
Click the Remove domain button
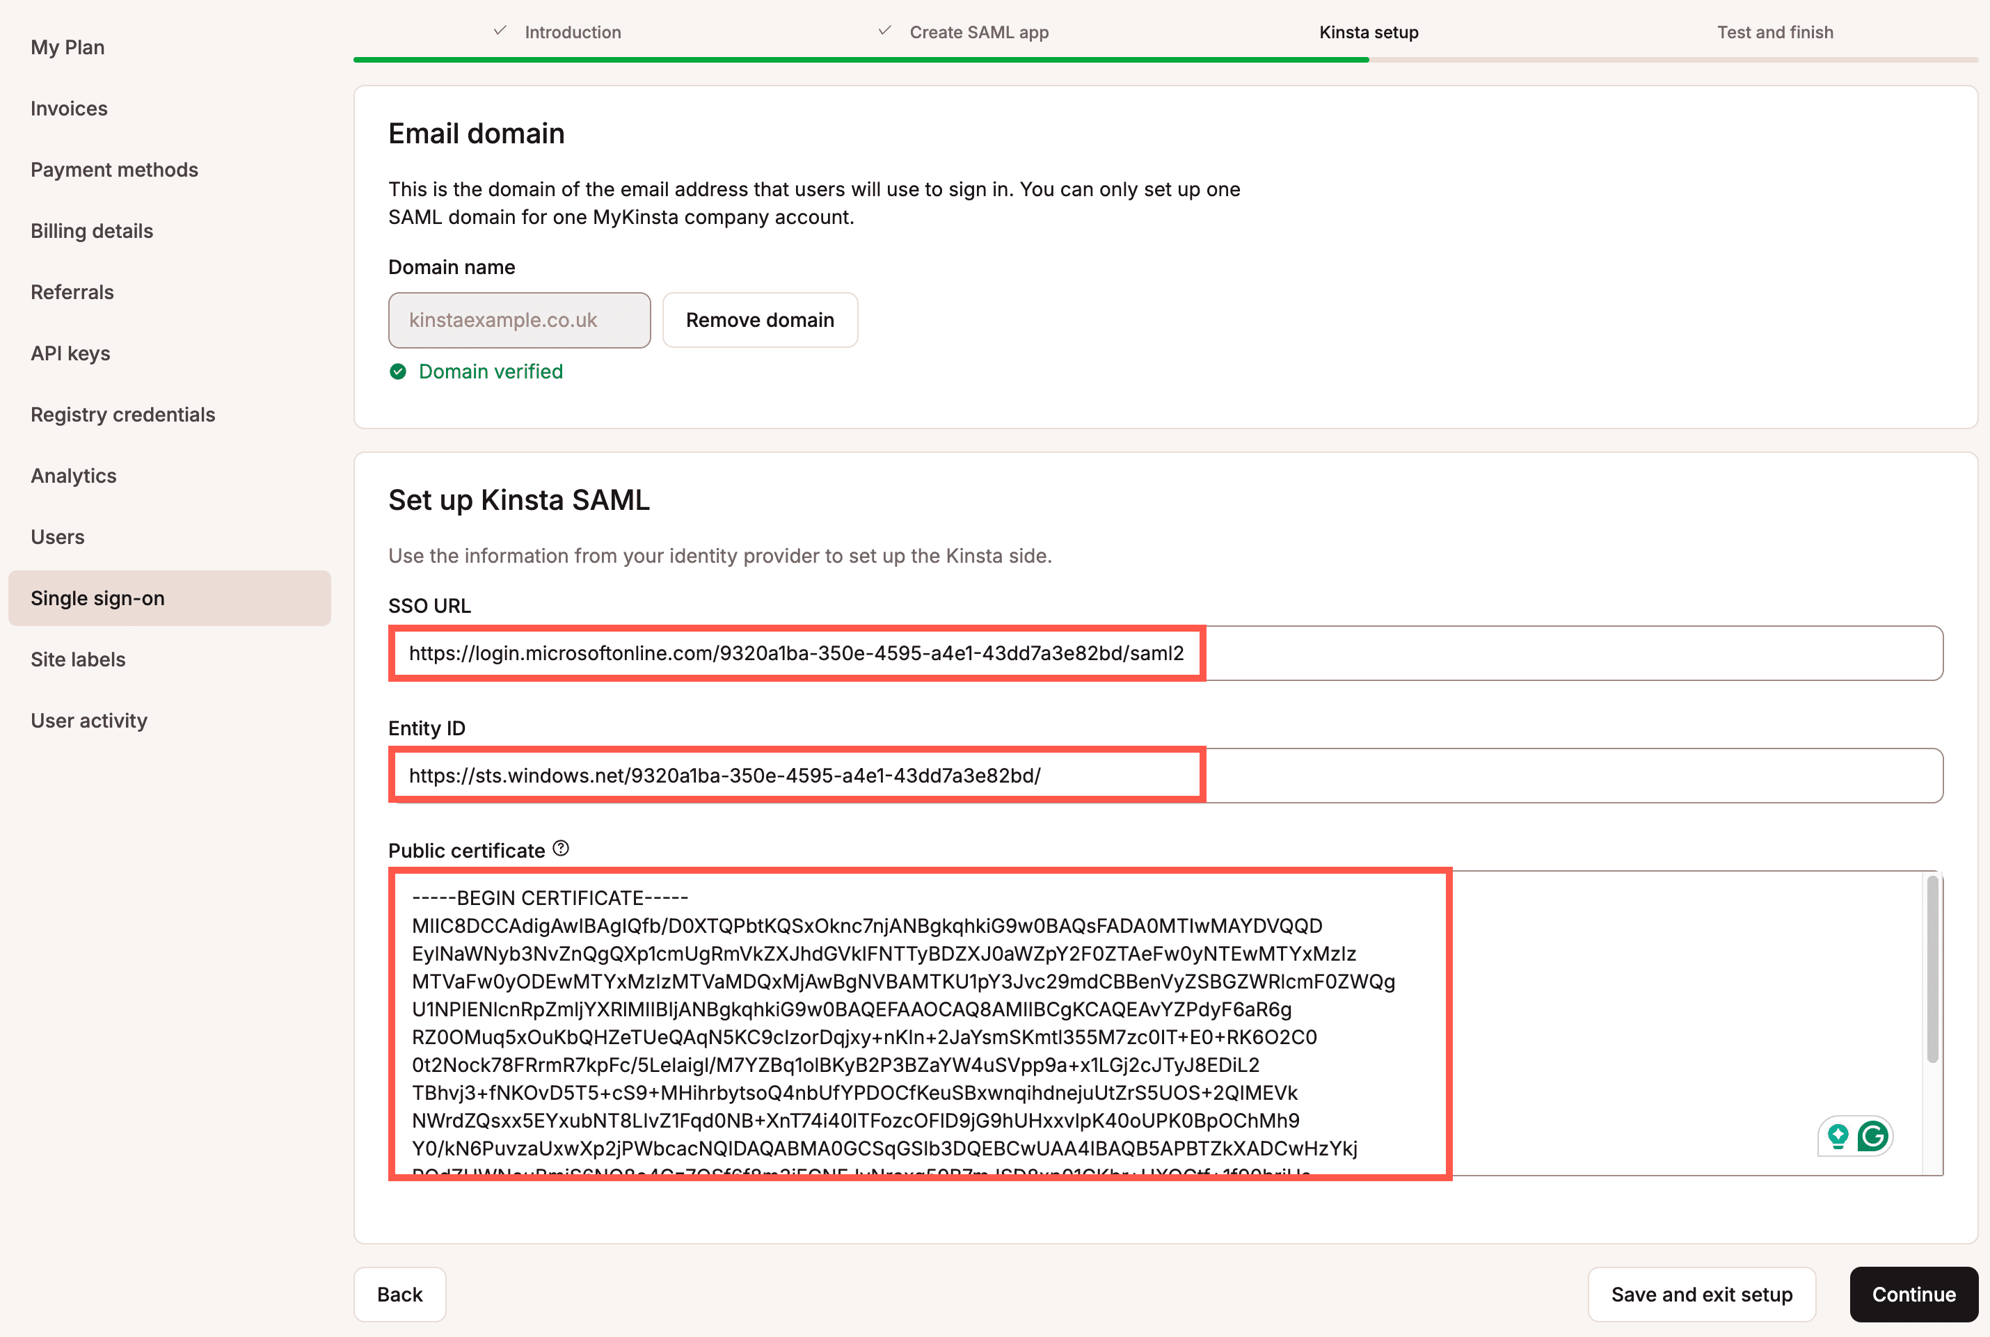tap(759, 320)
